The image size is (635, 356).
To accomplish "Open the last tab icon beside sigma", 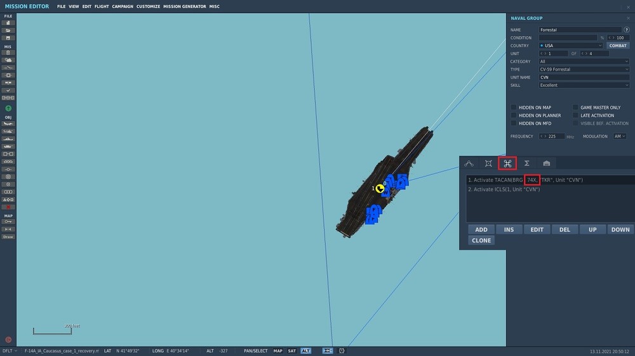I will click(546, 163).
